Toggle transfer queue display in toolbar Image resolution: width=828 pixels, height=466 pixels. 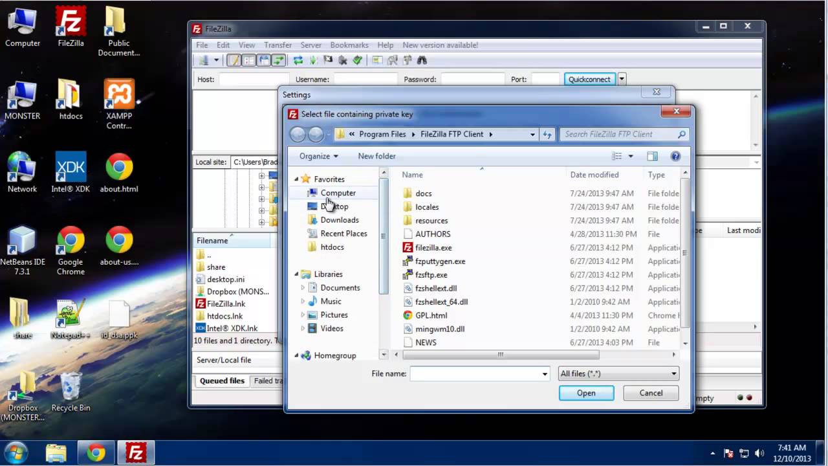(x=278, y=60)
